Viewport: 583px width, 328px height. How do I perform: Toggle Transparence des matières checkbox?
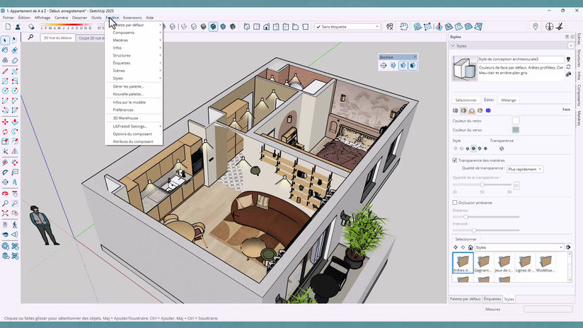point(455,160)
